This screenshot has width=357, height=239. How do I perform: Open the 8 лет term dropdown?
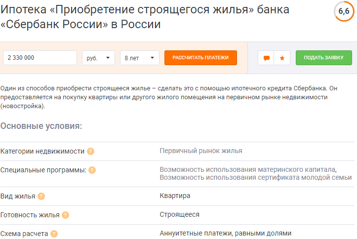[x=140, y=58]
